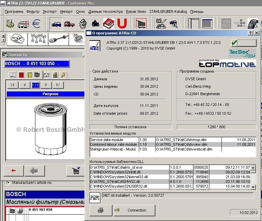262x221 pixels.
Task: Select Service data module row
Action: click(x=173, y=140)
